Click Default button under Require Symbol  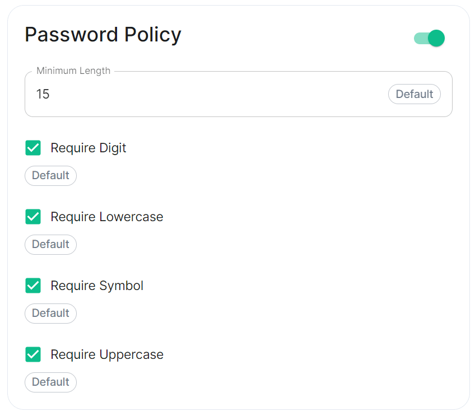click(x=50, y=314)
